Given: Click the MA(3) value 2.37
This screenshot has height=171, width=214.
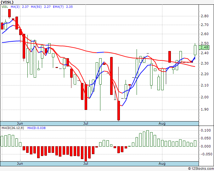Looking at the screenshot, I should (x=25, y=7).
